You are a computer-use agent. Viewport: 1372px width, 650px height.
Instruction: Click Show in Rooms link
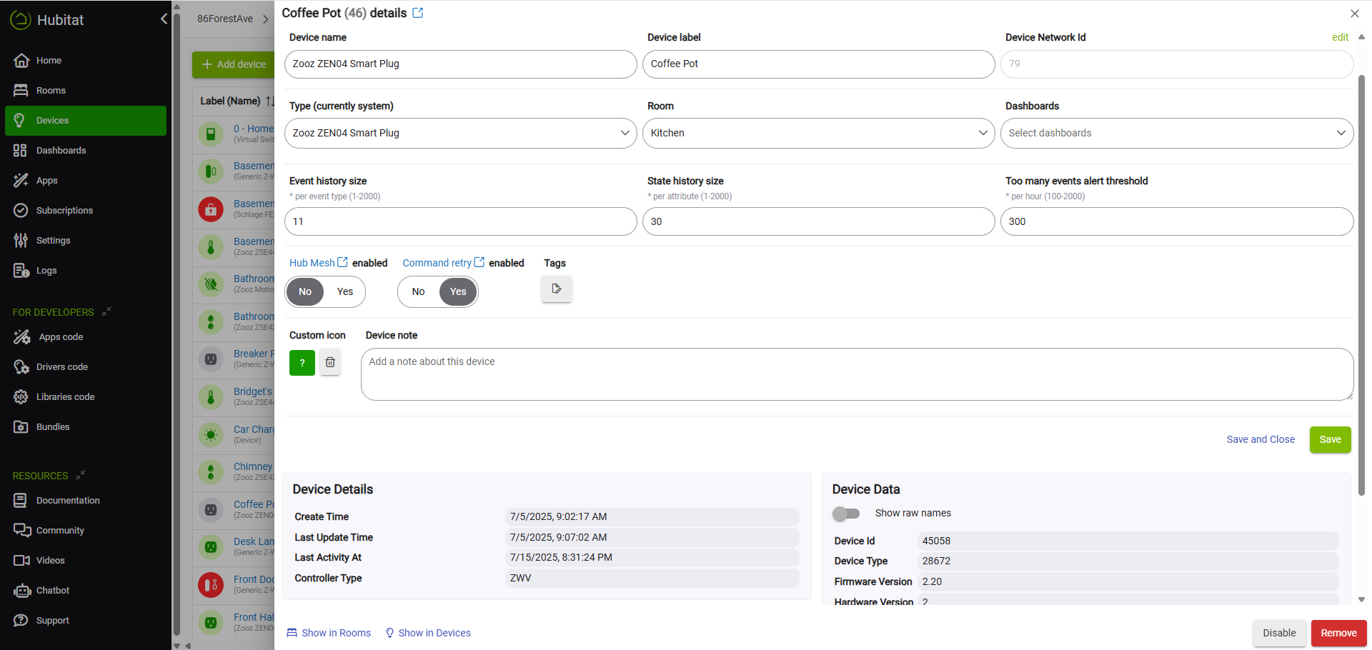point(329,633)
